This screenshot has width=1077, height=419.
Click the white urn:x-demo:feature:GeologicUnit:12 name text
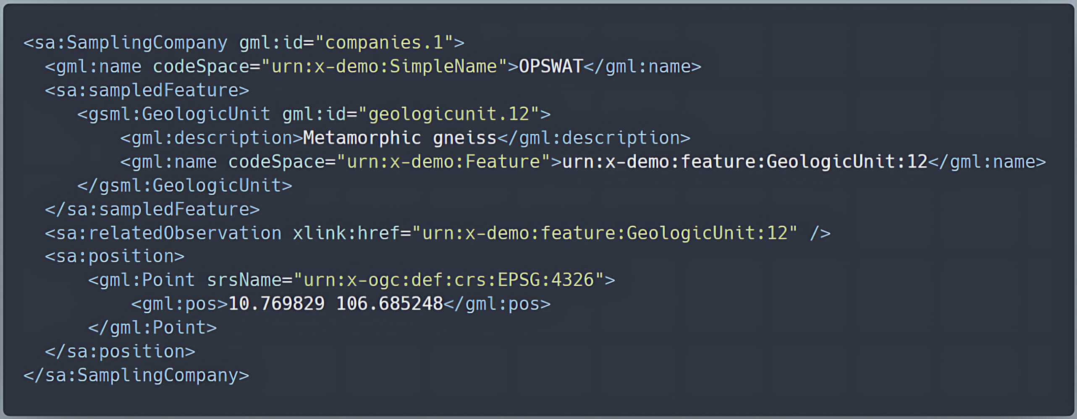click(x=744, y=162)
